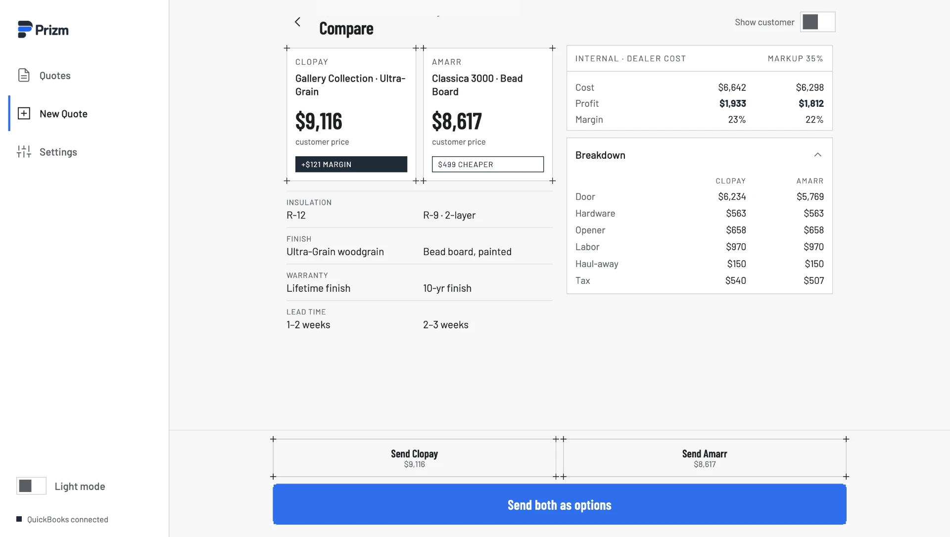Click the R-9 · 2-layer value
950x537 pixels.
449,215
